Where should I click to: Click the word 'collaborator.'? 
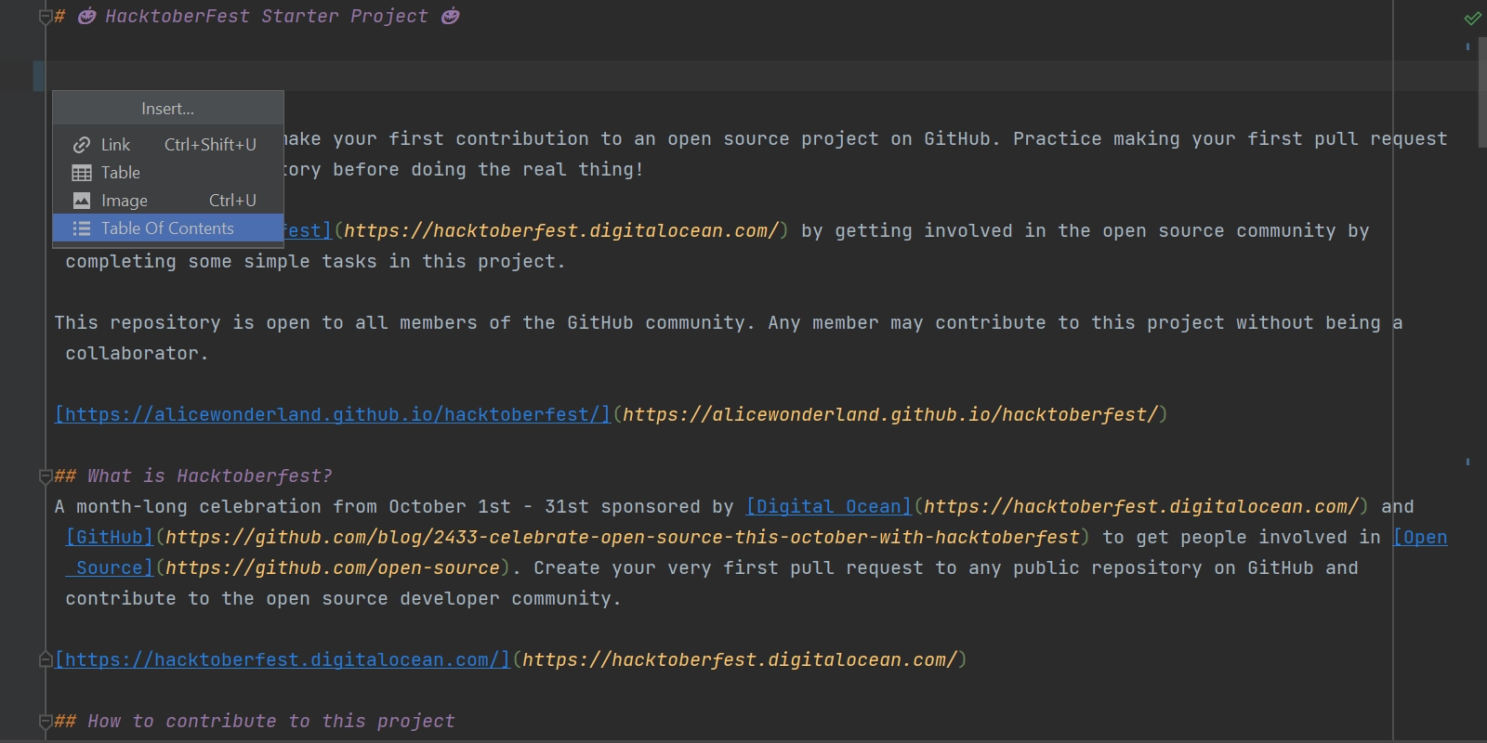click(137, 354)
